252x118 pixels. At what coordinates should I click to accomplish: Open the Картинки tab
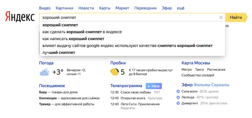65,8
